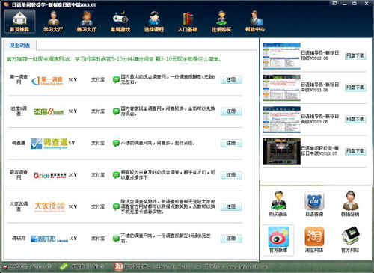Select the 现金调查 tab
Image resolution: width=374 pixels, height=273 pixels.
click(x=19, y=46)
